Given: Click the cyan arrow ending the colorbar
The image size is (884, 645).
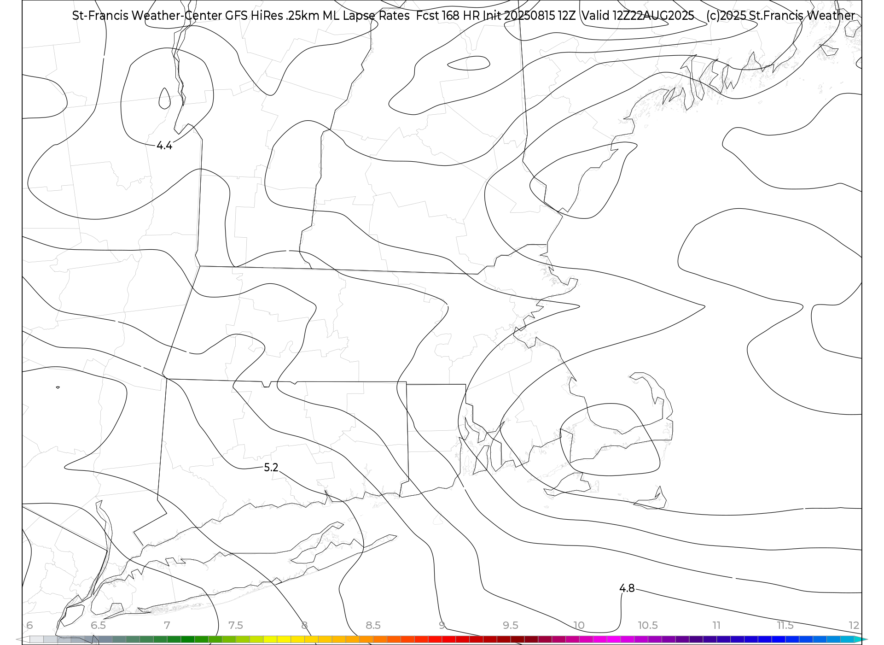Looking at the screenshot, I should (x=861, y=639).
